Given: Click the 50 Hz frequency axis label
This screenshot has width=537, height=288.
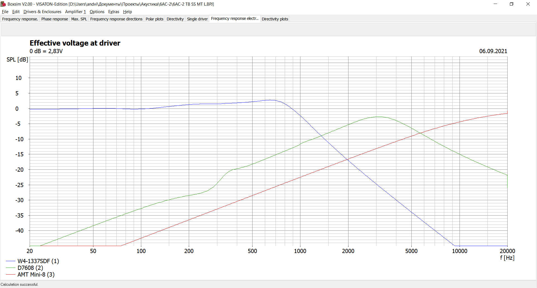Looking at the screenshot, I should click(93, 251).
